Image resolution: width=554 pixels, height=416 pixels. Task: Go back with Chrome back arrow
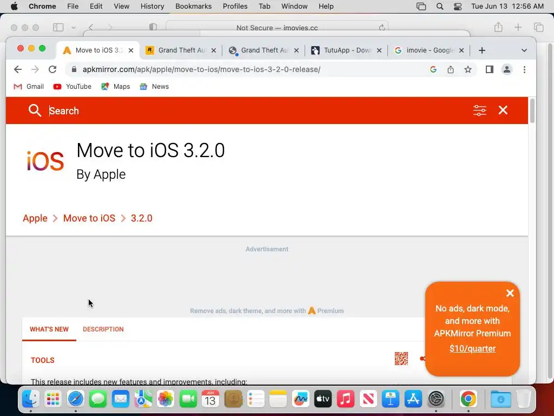pos(18,69)
